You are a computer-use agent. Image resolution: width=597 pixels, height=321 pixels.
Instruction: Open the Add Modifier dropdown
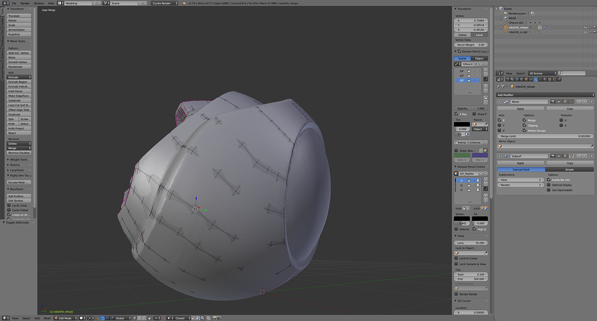point(545,95)
